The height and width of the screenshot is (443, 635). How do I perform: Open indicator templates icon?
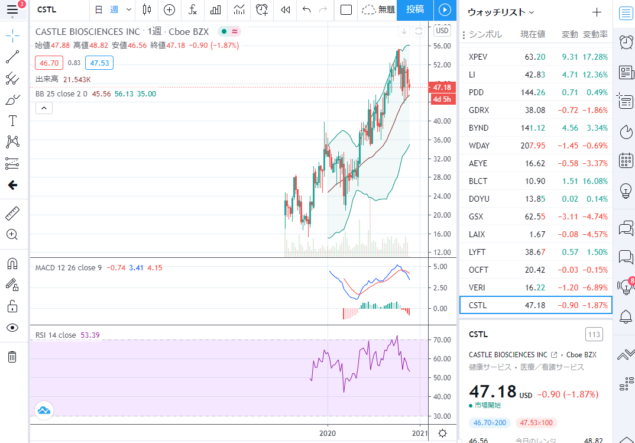239,9
